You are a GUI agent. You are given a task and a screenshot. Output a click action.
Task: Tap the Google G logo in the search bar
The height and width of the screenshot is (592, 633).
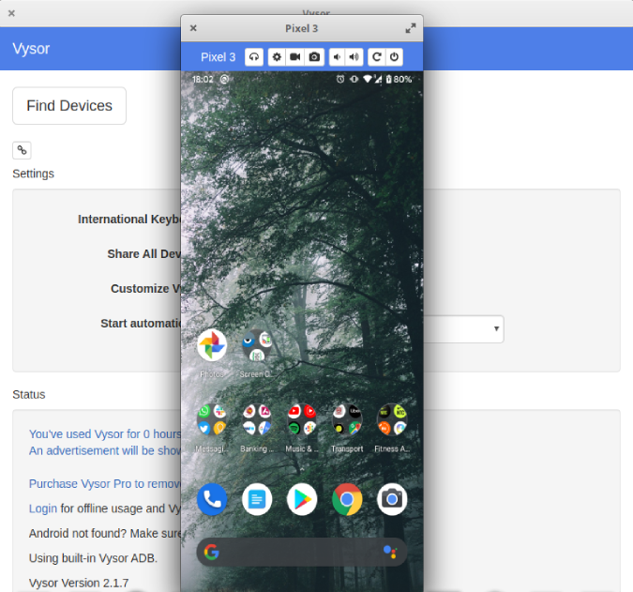(212, 552)
